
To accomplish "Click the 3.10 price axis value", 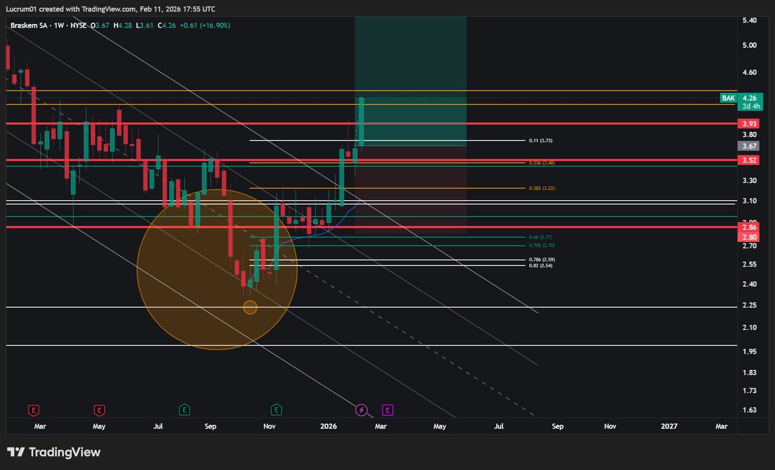I will point(749,201).
